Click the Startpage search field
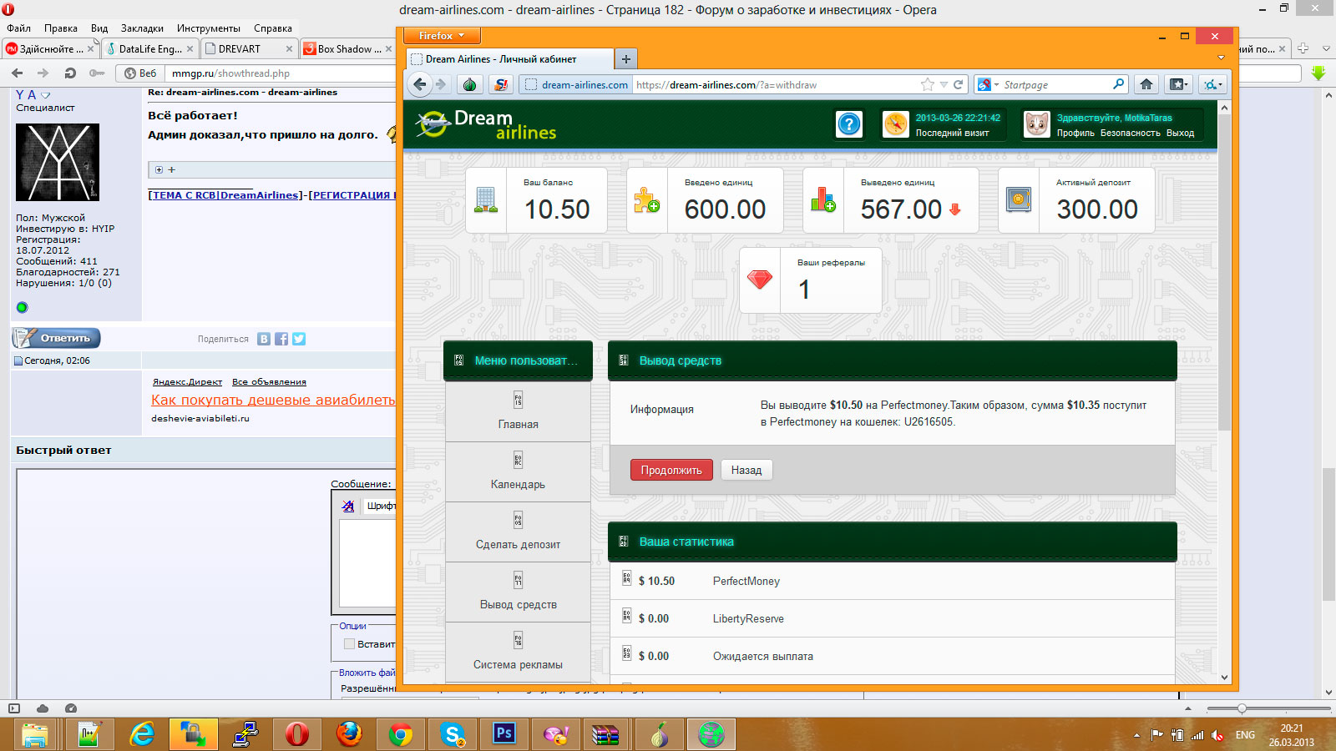This screenshot has width=1336, height=751. pyautogui.click(x=1055, y=85)
